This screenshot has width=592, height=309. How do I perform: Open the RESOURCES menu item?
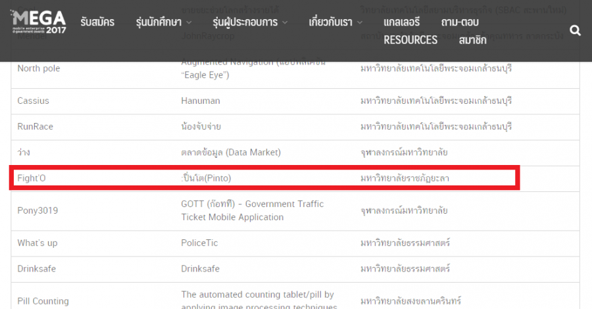[x=410, y=40]
